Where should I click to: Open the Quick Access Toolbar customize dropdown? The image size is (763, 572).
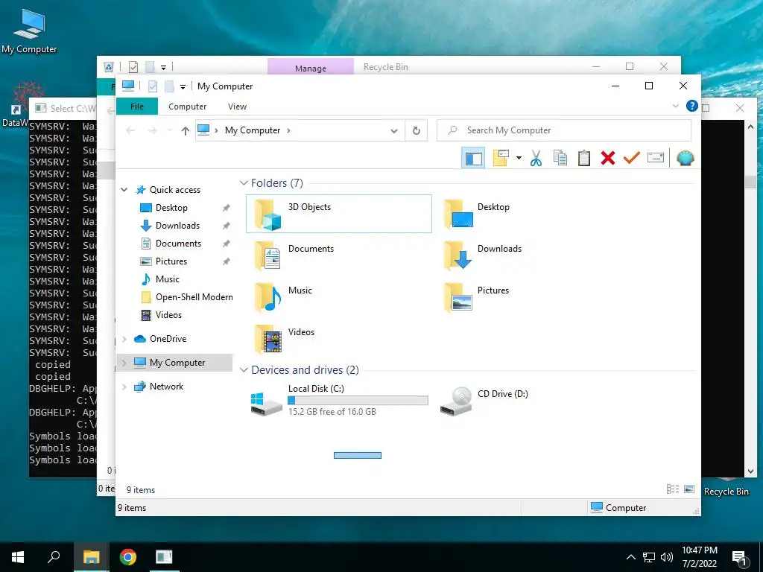[x=183, y=87]
